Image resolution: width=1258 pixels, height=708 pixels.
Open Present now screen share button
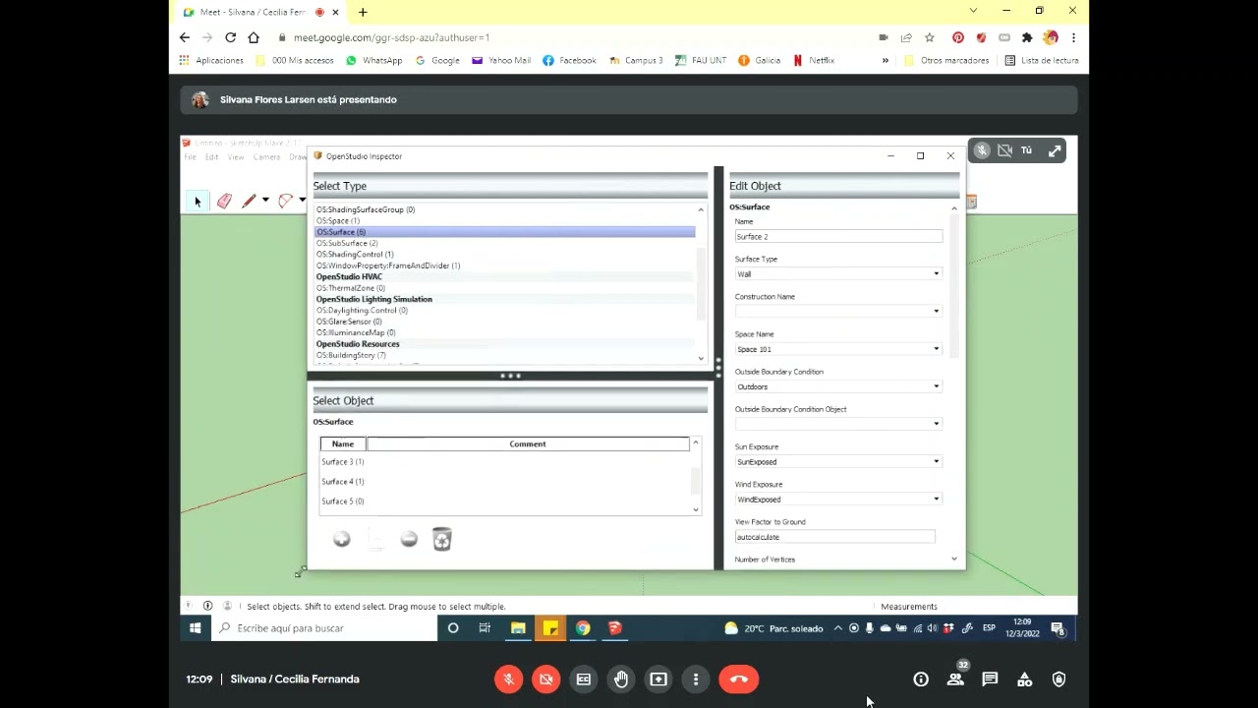658,679
